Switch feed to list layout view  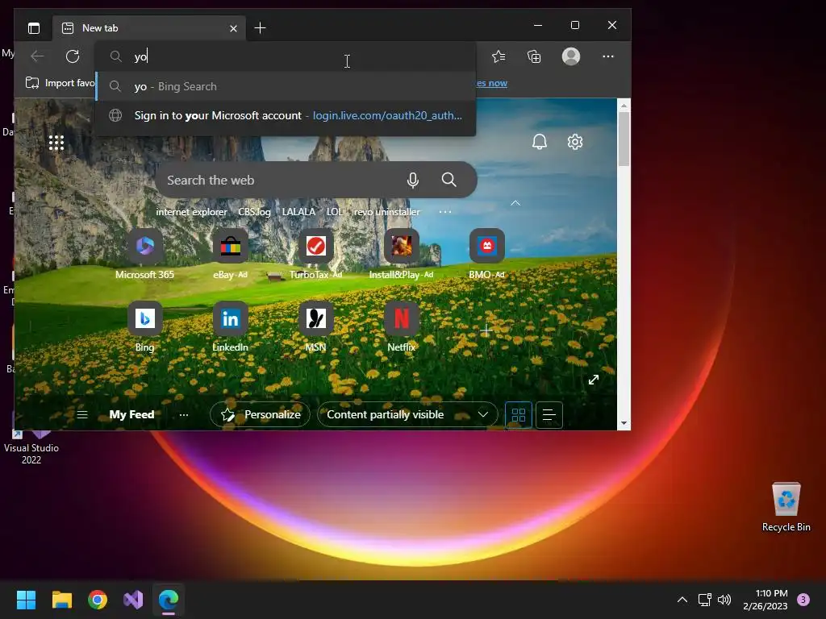pos(549,415)
